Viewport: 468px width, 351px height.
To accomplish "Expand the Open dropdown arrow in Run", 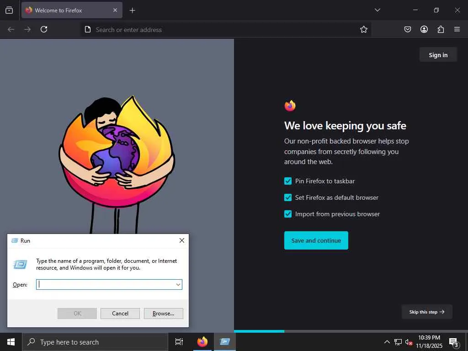I will [x=178, y=284].
